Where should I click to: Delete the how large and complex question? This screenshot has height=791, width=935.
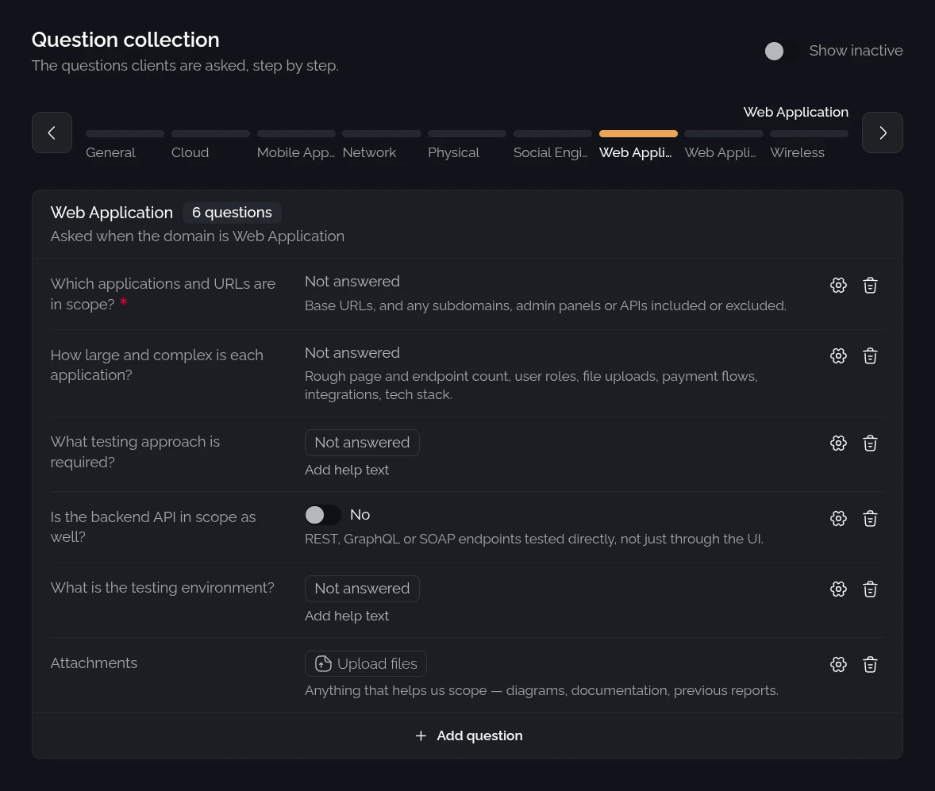coord(870,356)
